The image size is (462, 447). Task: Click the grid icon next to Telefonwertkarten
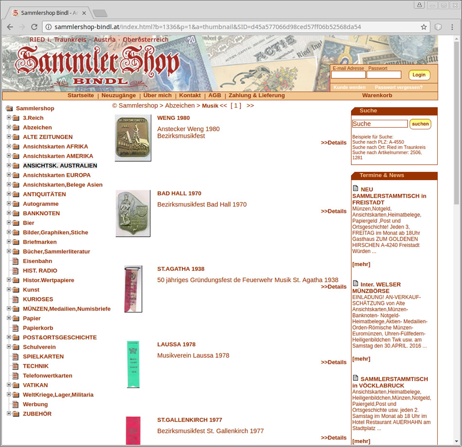[x=16, y=375]
